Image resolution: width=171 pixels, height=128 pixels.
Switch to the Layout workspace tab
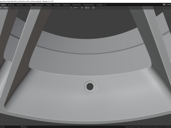[3, 5]
